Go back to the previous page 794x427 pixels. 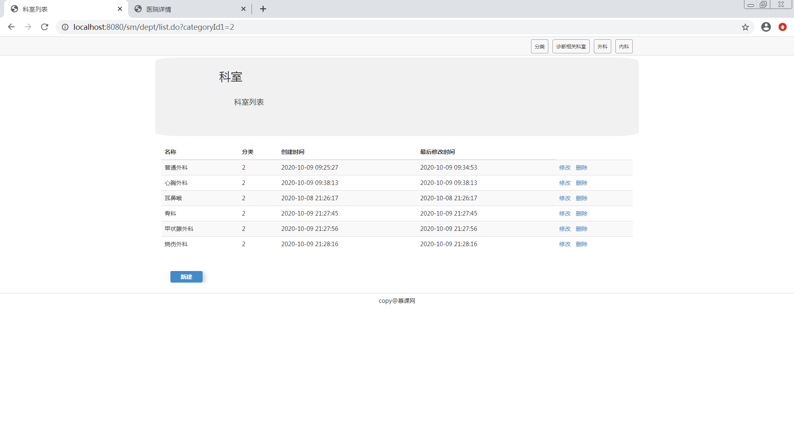[x=12, y=27]
